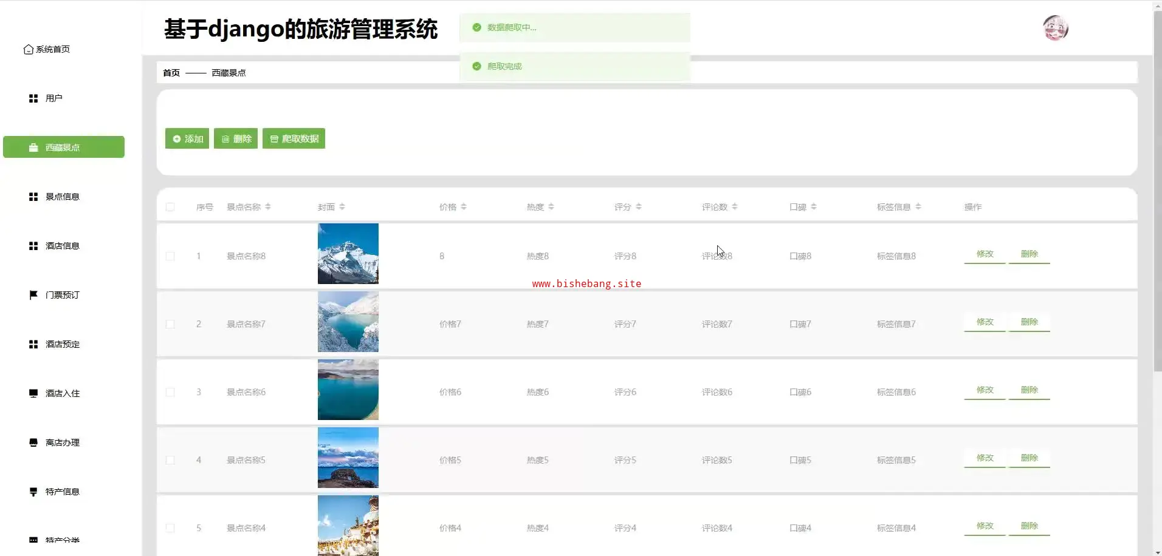Image resolution: width=1162 pixels, height=556 pixels.
Task: Click the home icon beside 系统首页
Action: tap(28, 49)
